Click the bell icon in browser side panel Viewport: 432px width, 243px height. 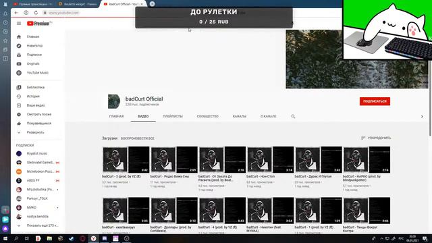click(x=5, y=13)
